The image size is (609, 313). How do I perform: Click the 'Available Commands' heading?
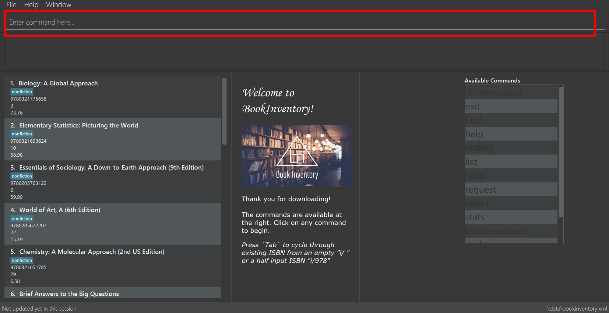(x=492, y=81)
